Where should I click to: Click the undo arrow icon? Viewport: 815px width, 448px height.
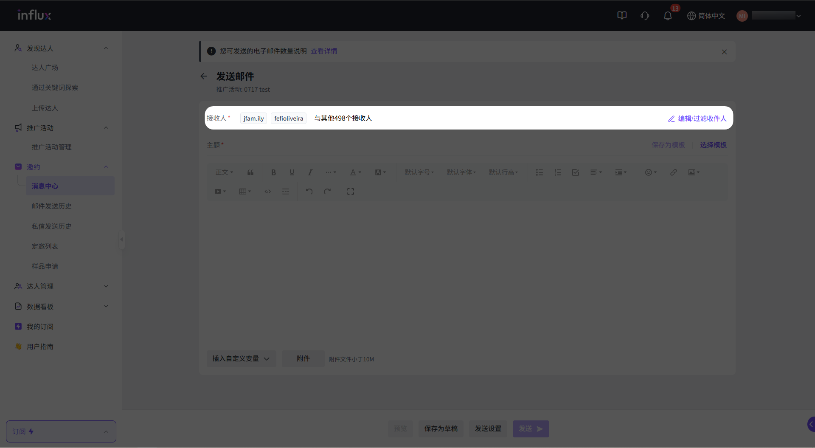tap(309, 192)
